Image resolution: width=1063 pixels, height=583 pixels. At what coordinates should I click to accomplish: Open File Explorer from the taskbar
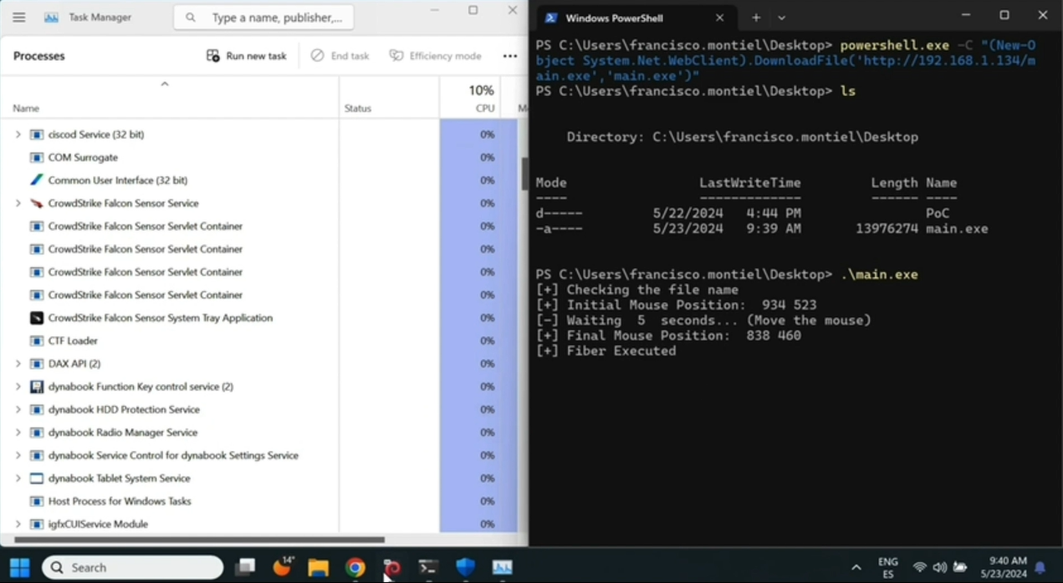(x=318, y=568)
